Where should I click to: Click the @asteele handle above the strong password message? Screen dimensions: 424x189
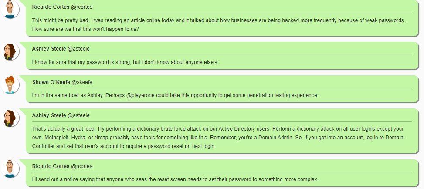[78, 48]
